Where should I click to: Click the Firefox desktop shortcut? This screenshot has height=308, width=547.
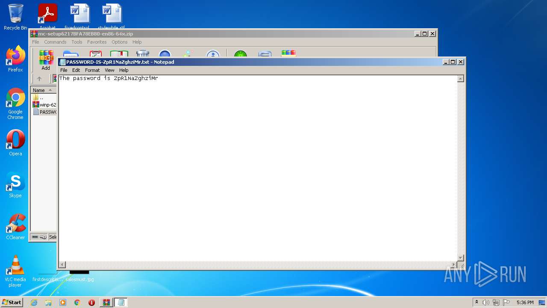[15, 59]
